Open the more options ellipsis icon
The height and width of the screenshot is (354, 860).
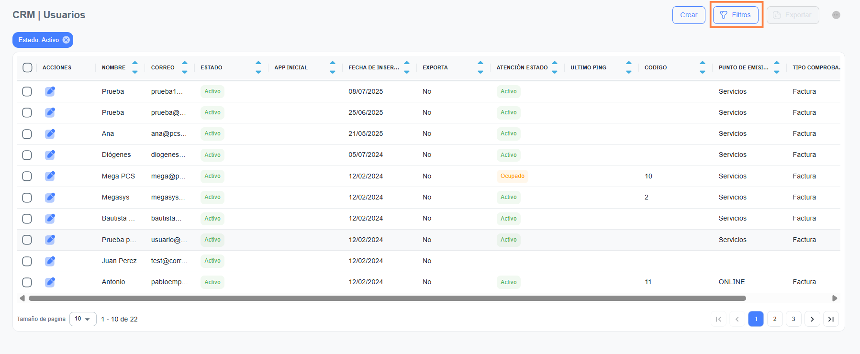tap(836, 15)
